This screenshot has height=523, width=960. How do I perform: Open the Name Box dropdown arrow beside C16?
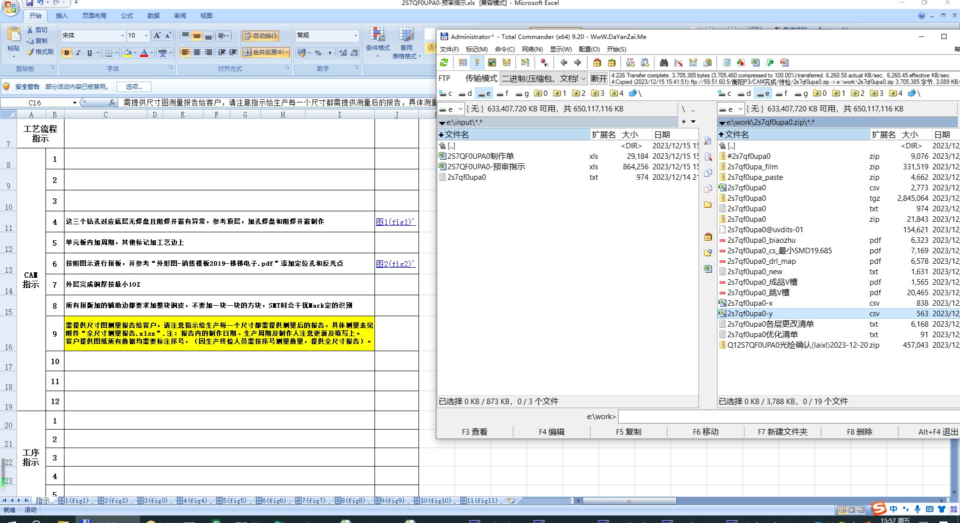tap(74, 102)
